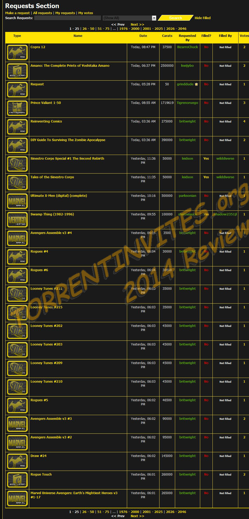Select the Misc icon for DIY Zombie Apocalypse guide
The image size is (249, 519).
[17, 146]
